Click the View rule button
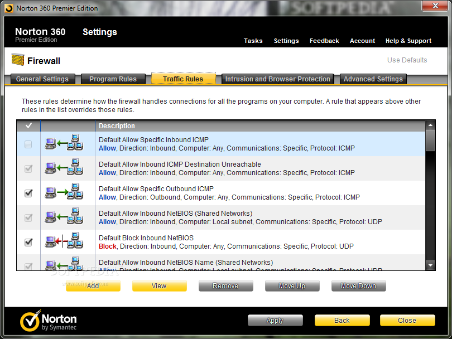Screen dimensions: 452x339 tap(160, 285)
